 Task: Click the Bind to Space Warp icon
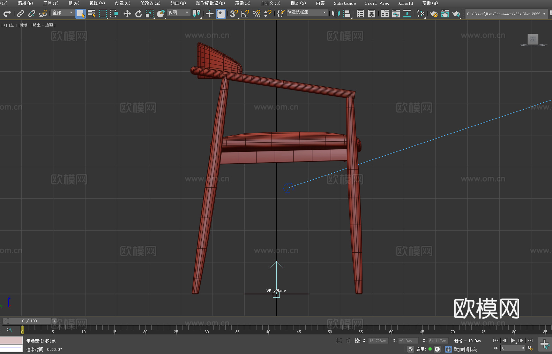tap(43, 14)
